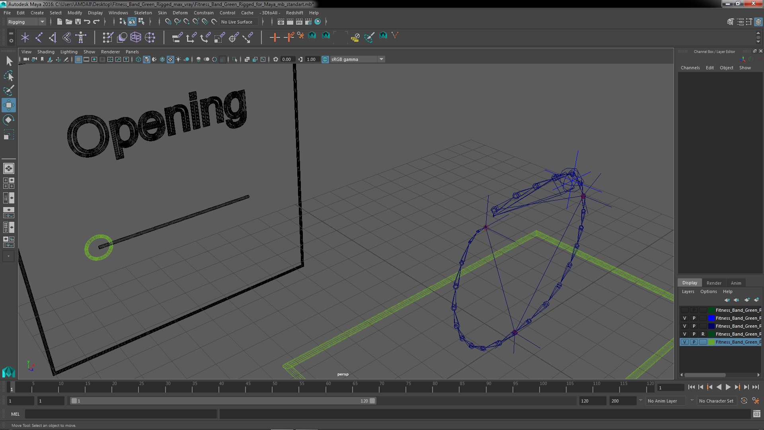Open Render Settings clapper icon
Image resolution: width=764 pixels, height=430 pixels.
pyautogui.click(x=308, y=22)
